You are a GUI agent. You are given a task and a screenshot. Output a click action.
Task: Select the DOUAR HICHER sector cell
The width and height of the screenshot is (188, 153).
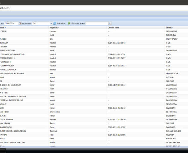[x=173, y=131]
